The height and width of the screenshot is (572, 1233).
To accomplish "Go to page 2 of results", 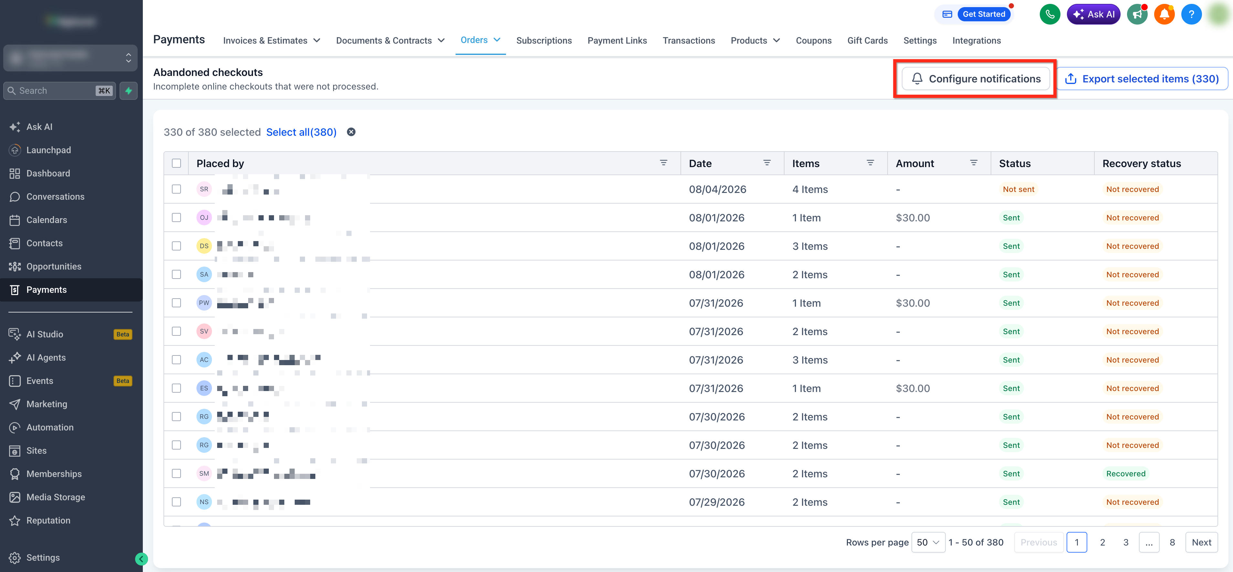I will (1102, 542).
